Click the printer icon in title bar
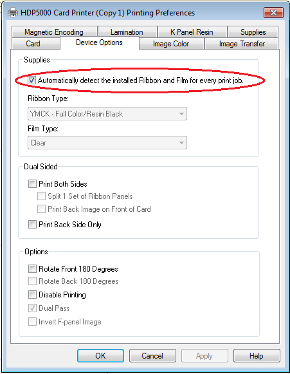The height and width of the screenshot is (374, 290). pyautogui.click(x=13, y=12)
